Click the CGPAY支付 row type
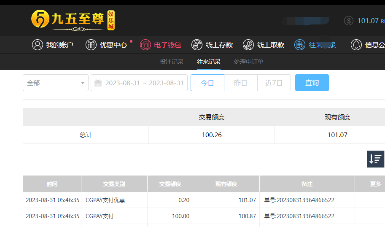The width and height of the screenshot is (385, 227). click(x=100, y=216)
